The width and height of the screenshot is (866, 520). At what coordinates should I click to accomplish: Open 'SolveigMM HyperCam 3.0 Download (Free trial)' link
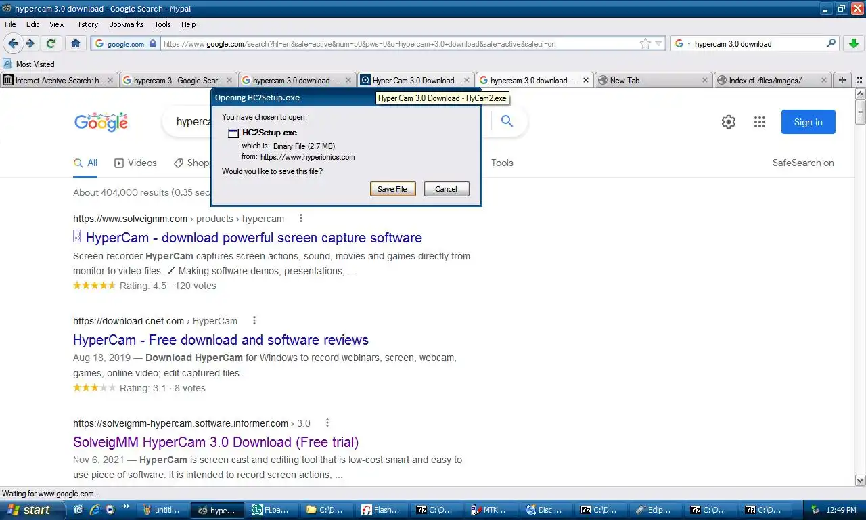(216, 442)
